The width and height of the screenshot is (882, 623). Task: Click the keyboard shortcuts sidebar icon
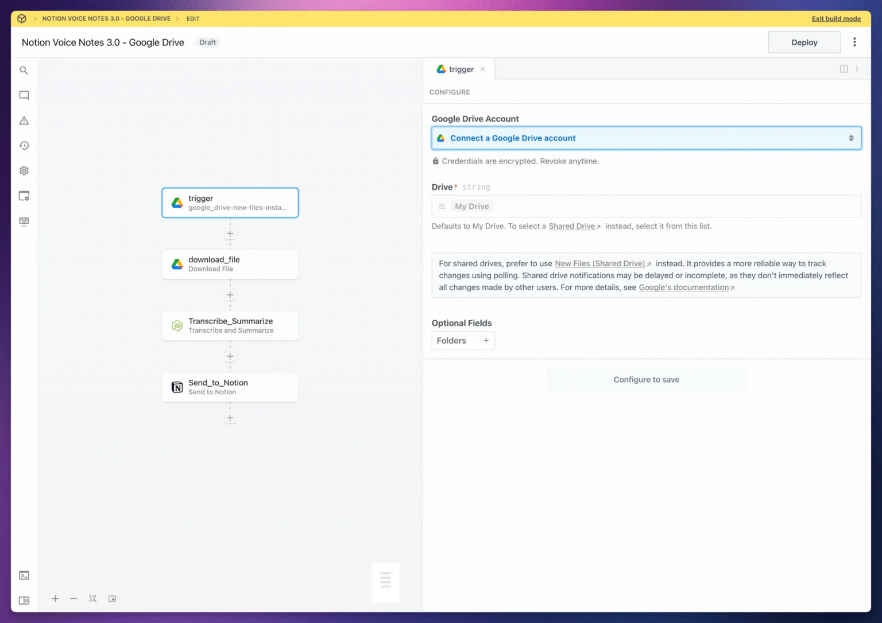pyautogui.click(x=24, y=221)
